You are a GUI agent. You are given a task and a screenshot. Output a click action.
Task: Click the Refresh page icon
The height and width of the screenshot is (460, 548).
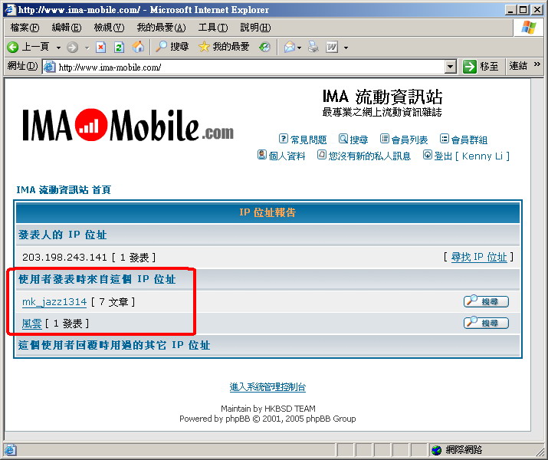tap(119, 47)
